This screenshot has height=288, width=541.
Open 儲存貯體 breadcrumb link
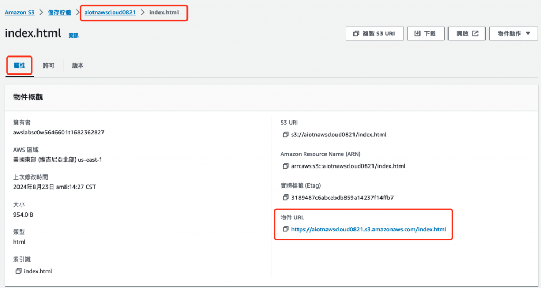point(59,12)
